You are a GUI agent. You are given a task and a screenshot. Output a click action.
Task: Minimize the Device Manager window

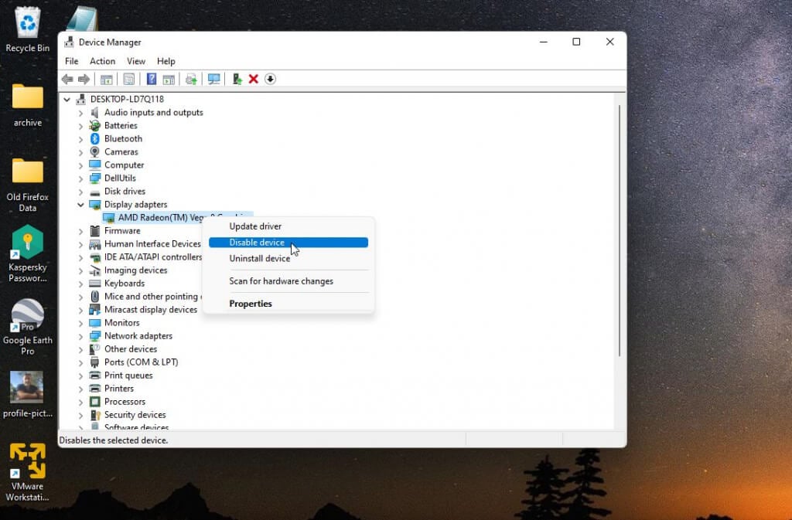[x=544, y=42]
